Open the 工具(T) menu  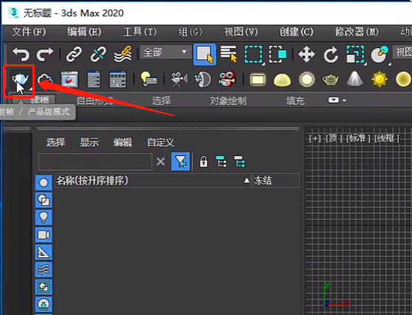click(140, 32)
